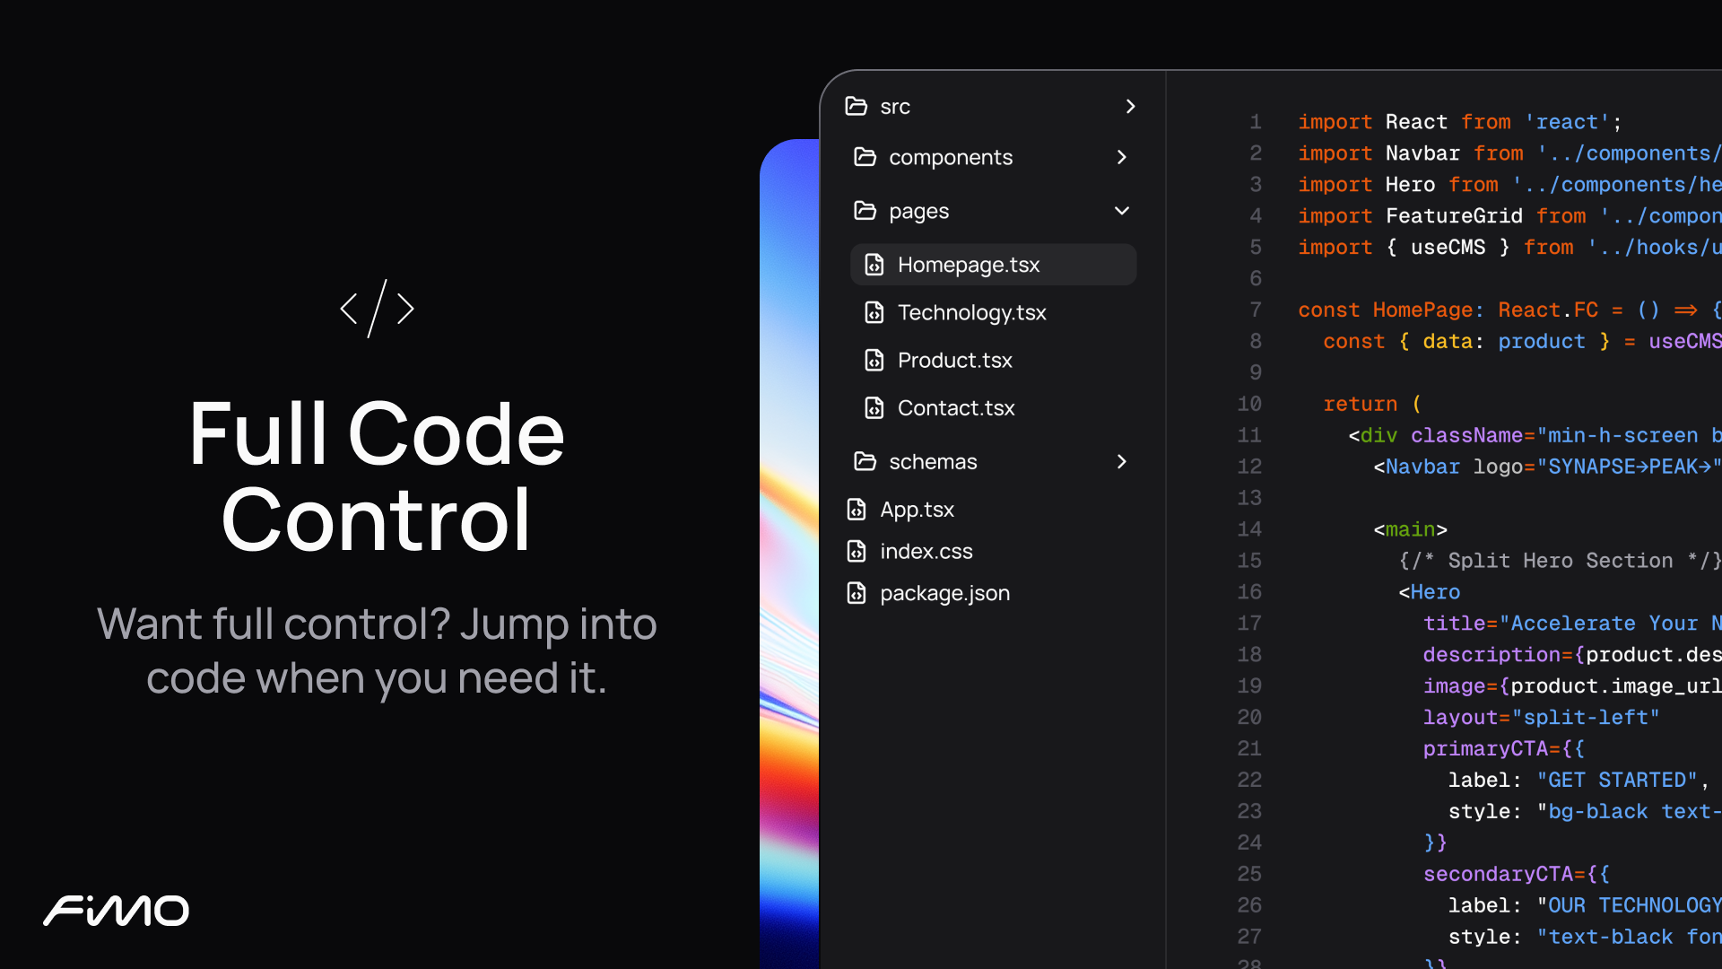Select the Product.tsx file
Viewport: 1722px width, 969px height.
(954, 360)
